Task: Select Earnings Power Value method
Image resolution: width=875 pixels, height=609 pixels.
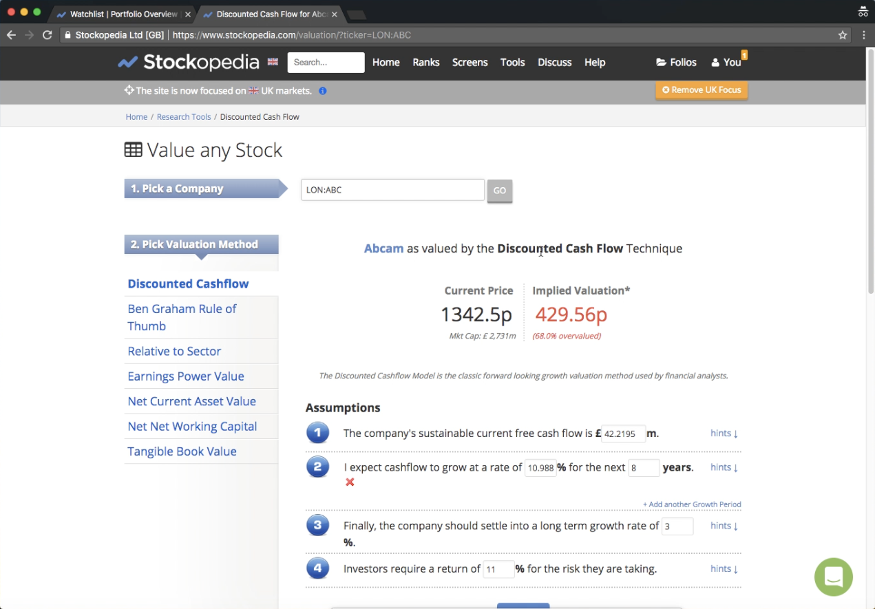Action: click(186, 376)
